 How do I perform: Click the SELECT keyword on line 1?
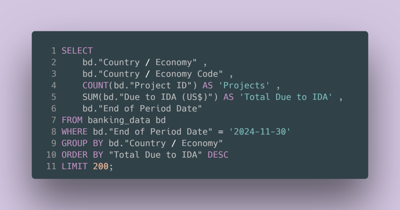[x=77, y=50]
